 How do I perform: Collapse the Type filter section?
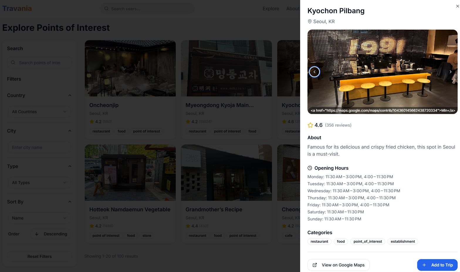tap(70, 166)
